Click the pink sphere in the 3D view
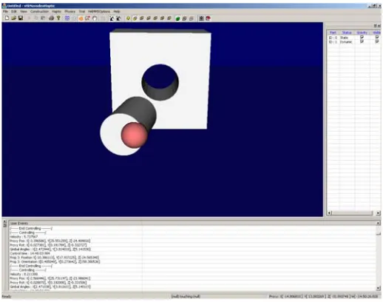 (134, 135)
